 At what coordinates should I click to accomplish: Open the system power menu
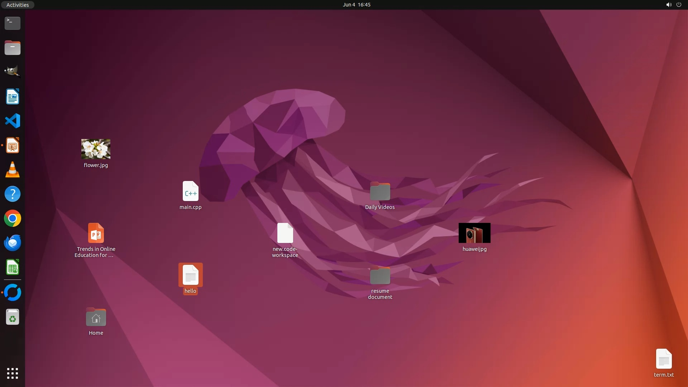point(679,5)
